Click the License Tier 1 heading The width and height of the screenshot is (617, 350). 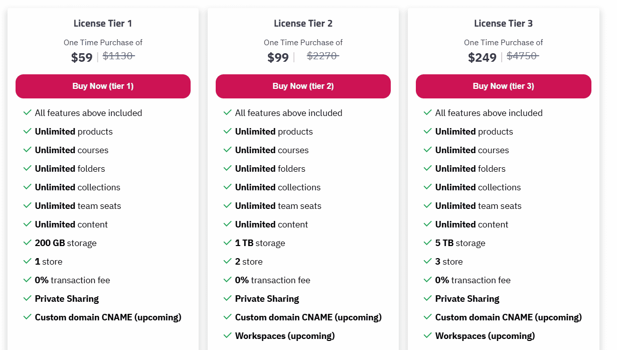103,23
